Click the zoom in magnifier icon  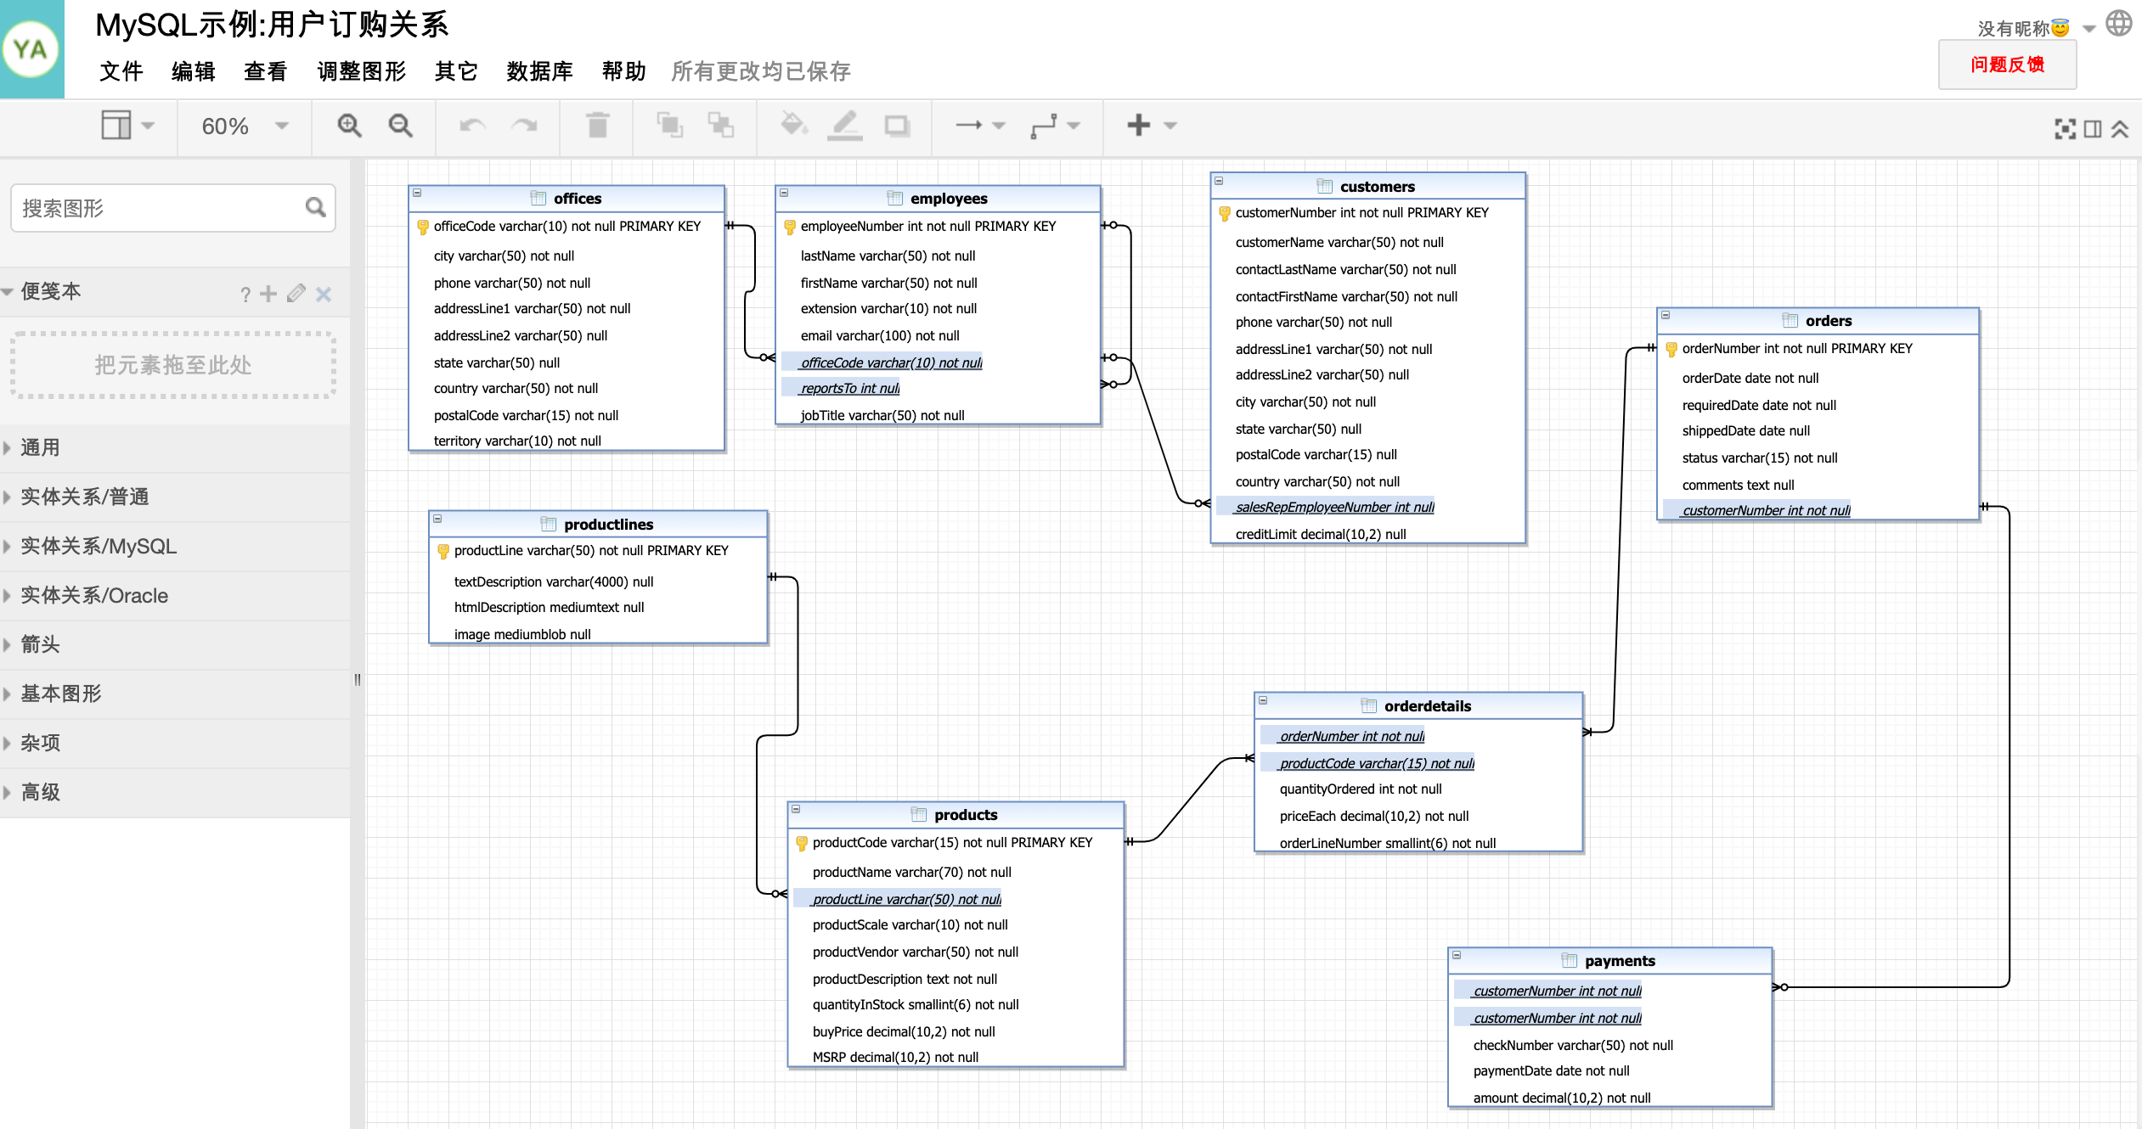[350, 126]
